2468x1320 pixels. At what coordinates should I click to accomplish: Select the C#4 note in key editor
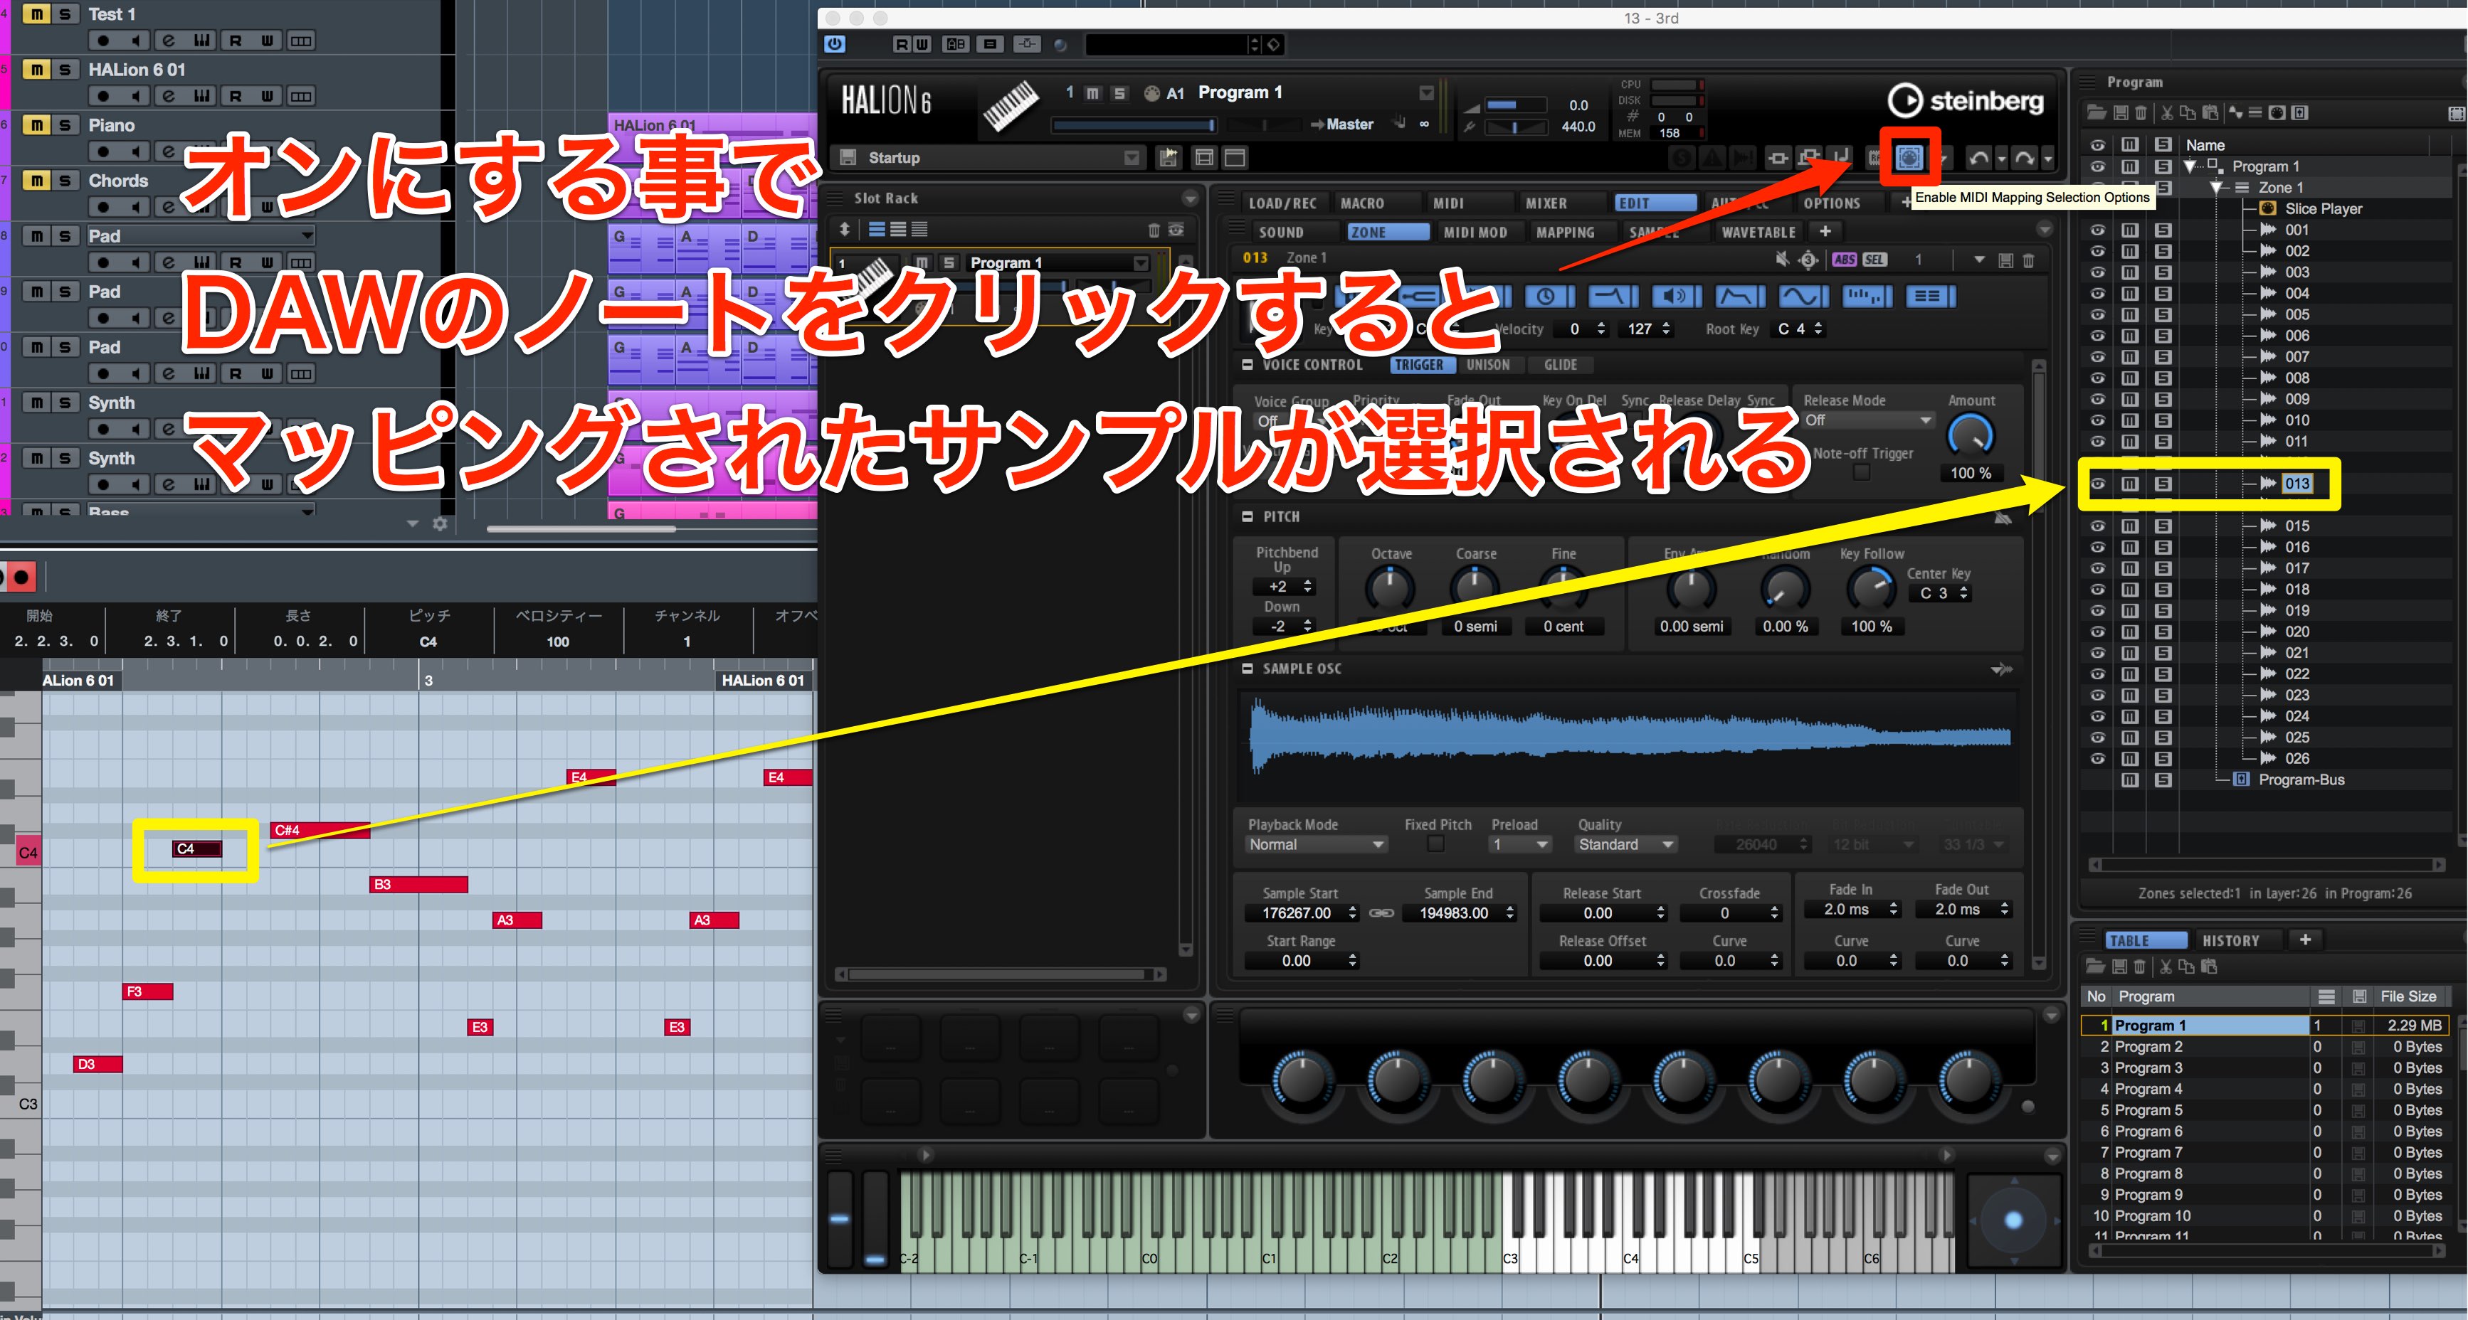point(320,830)
